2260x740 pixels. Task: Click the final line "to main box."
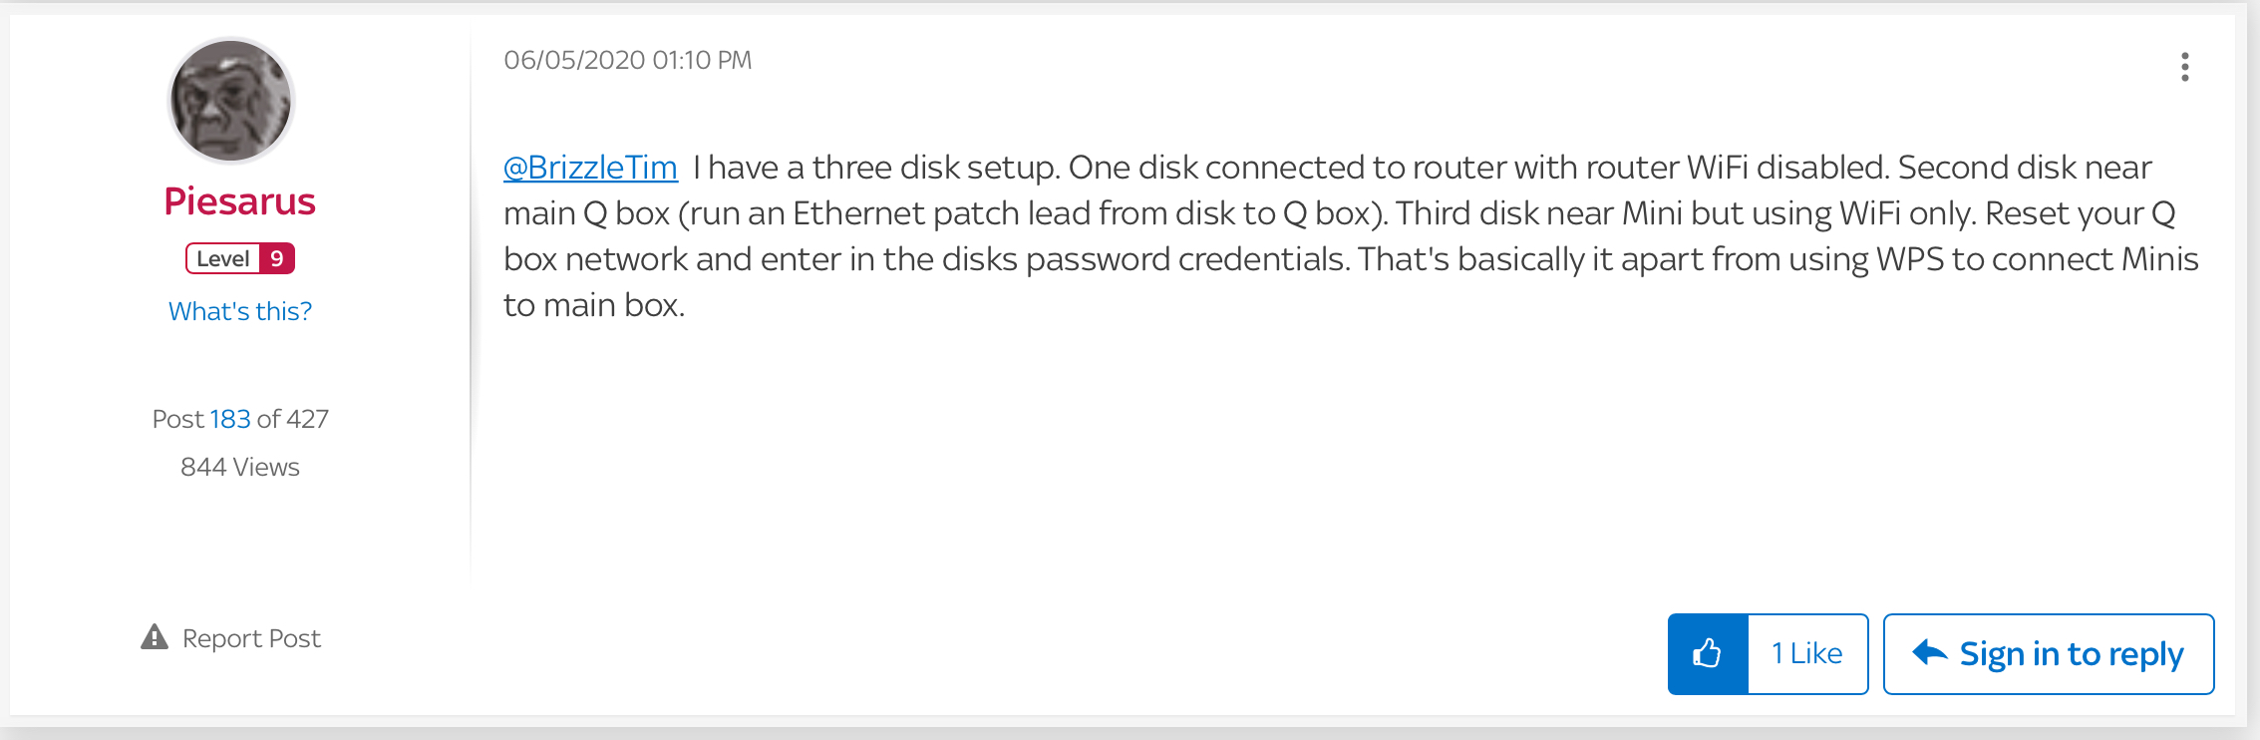pos(594,305)
